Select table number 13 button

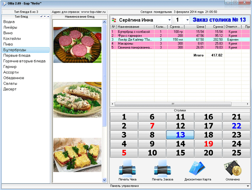pos(180,135)
